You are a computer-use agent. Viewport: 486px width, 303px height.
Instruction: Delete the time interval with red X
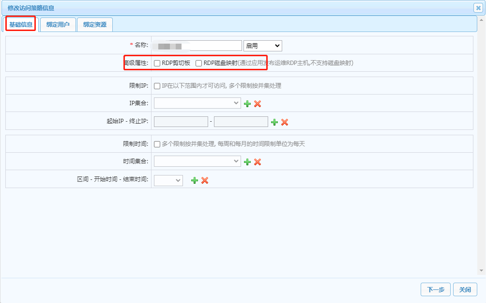point(205,180)
